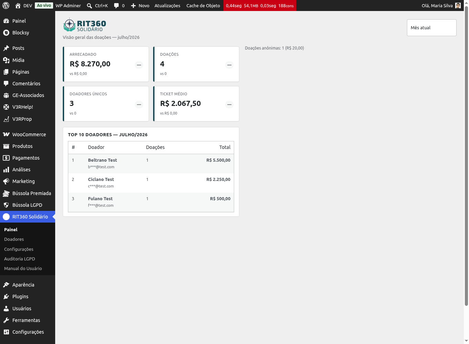The width and height of the screenshot is (469, 344).
Task: Click the Bússola LGPD shield icon
Action: [x=6, y=205]
